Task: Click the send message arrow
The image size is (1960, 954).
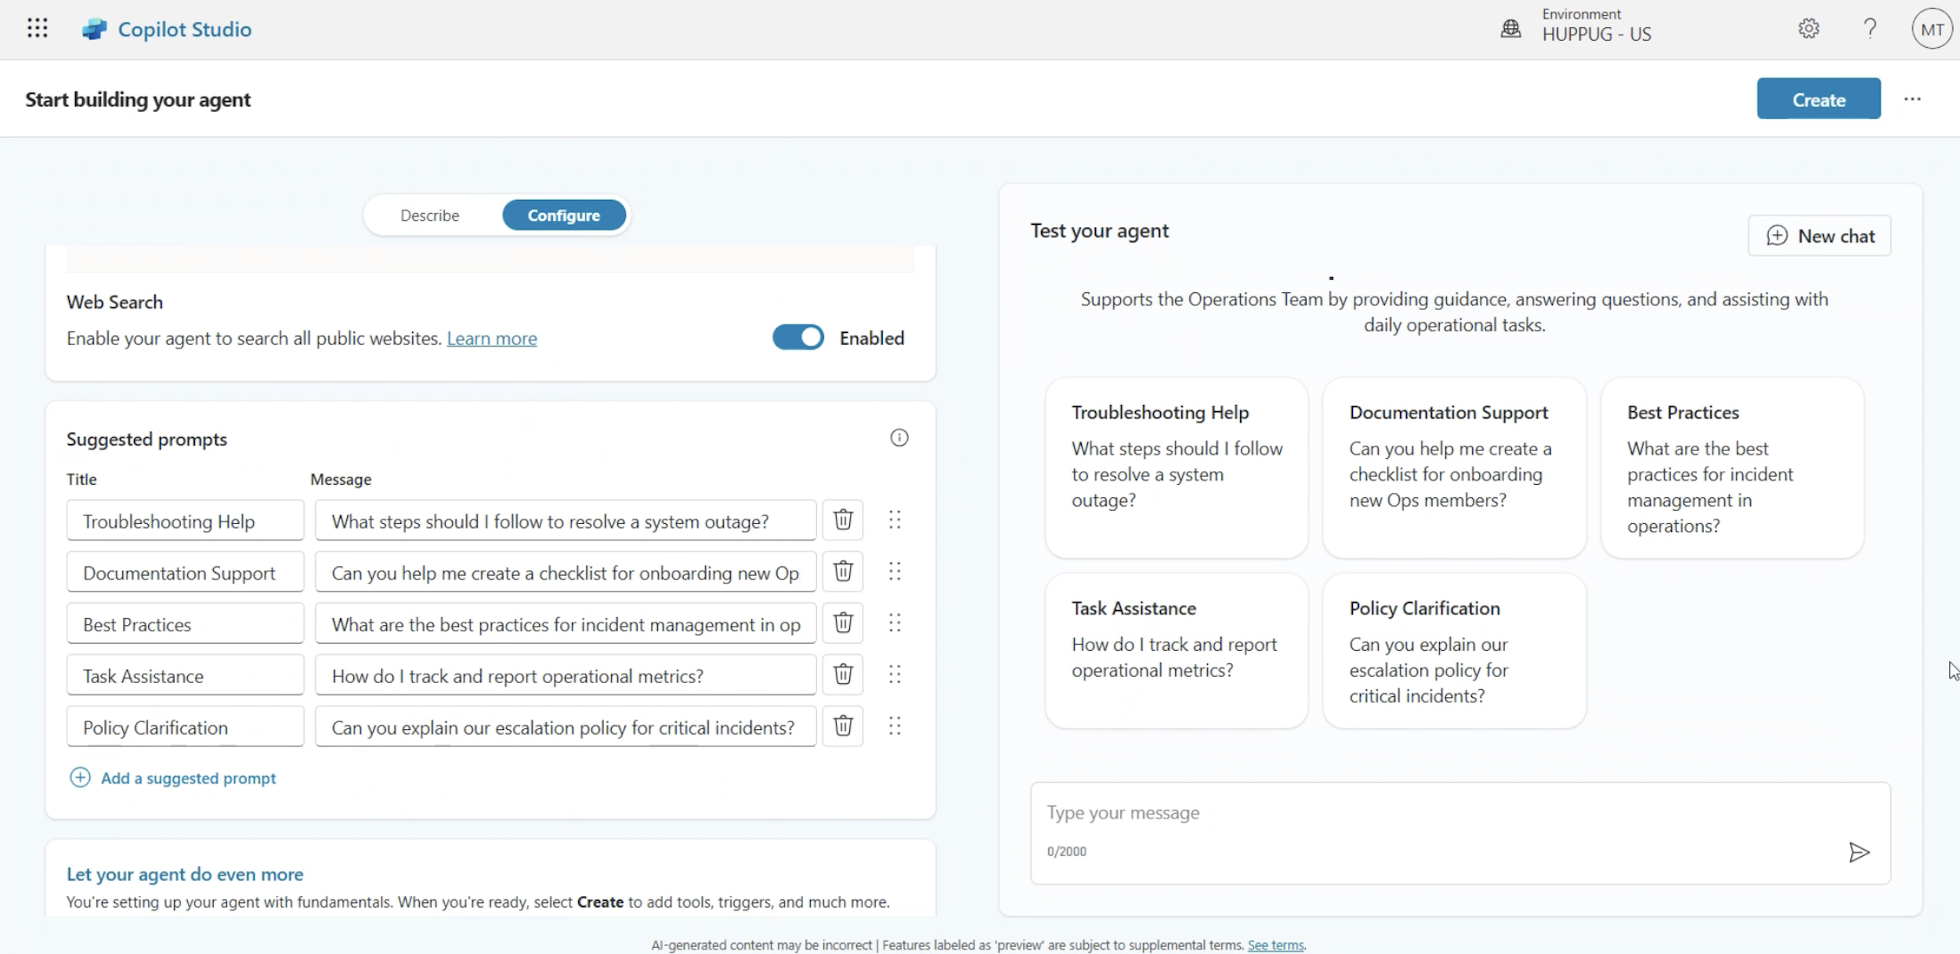Action: pyautogui.click(x=1860, y=852)
